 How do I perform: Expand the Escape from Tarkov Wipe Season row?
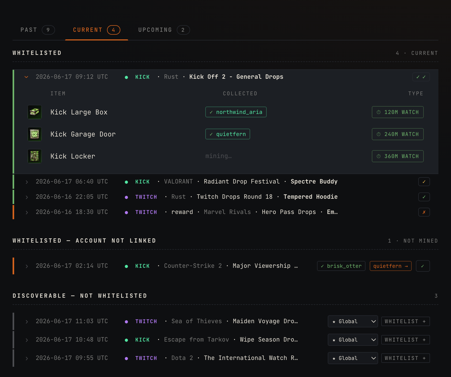click(x=26, y=340)
